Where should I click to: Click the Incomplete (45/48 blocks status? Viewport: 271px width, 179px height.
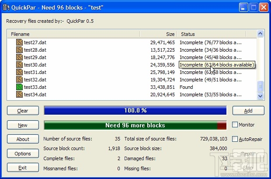click(211, 57)
